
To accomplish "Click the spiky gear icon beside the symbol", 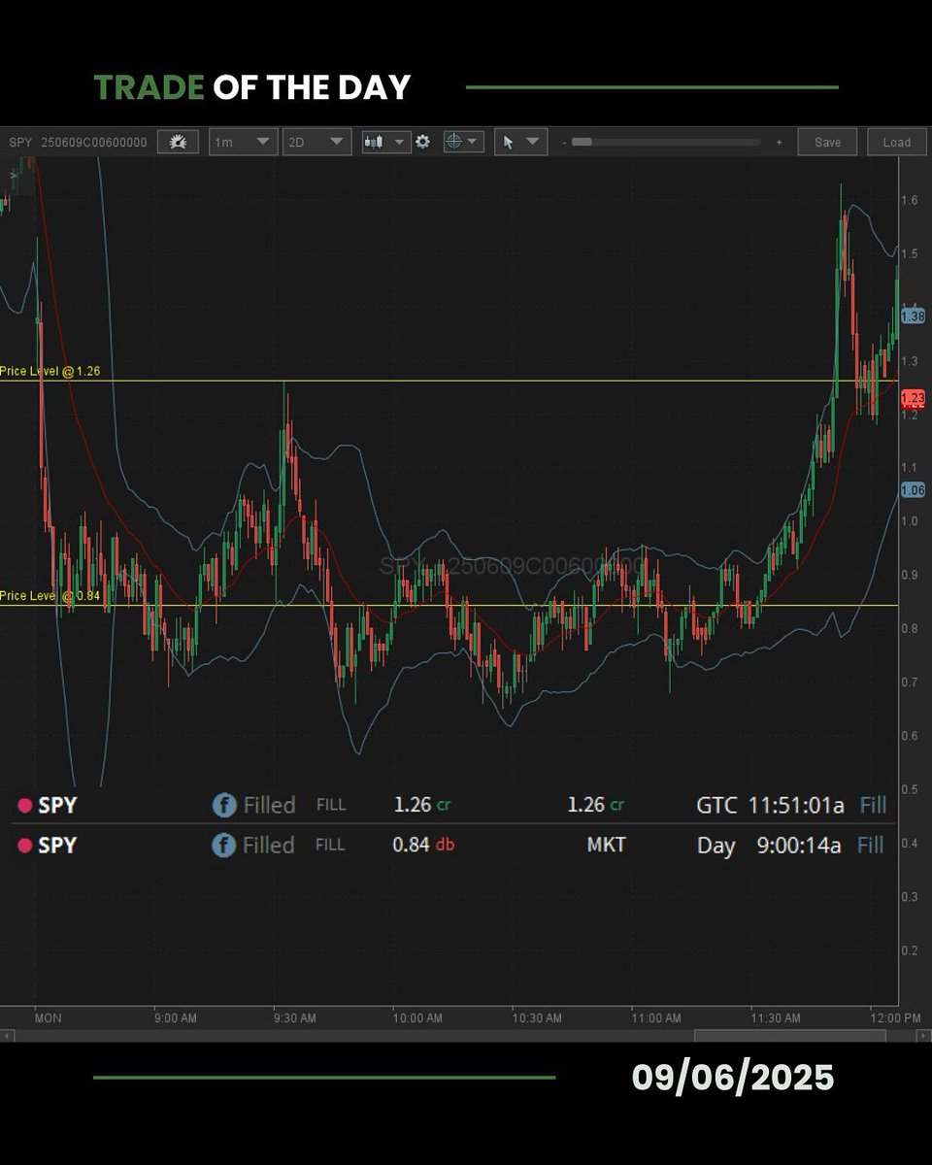I will pos(178,142).
